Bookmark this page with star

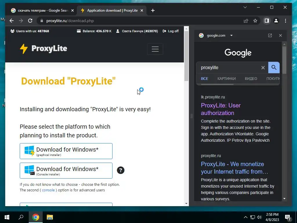point(255,21)
